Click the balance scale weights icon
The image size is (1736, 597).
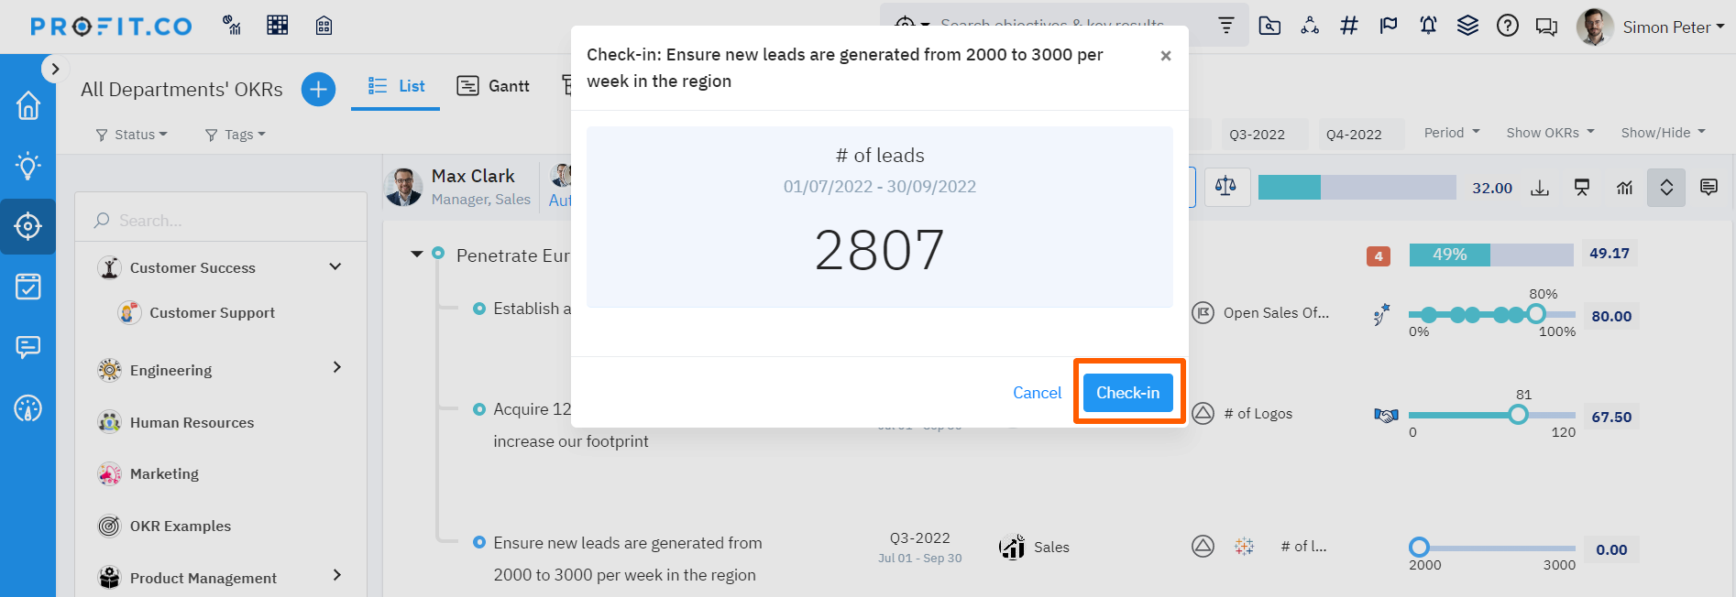1225,187
